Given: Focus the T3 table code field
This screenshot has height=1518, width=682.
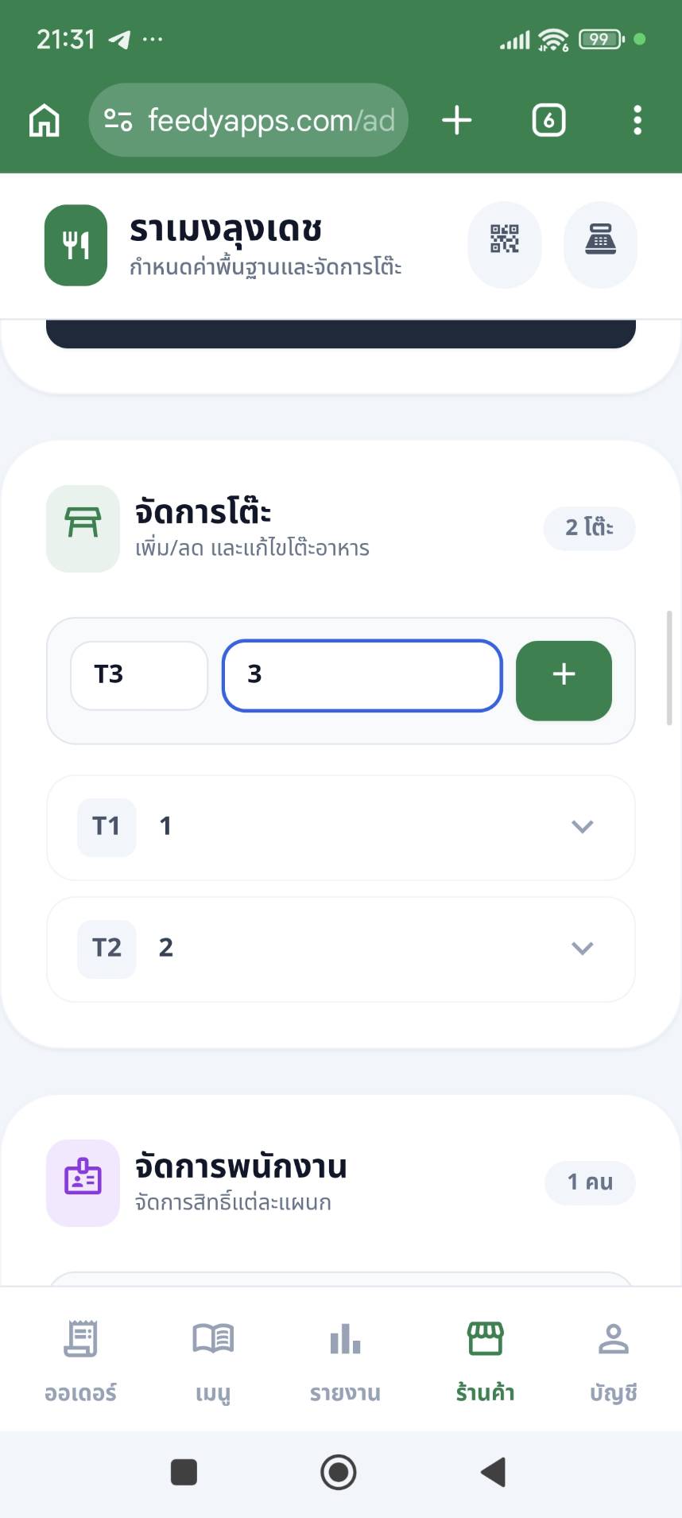Looking at the screenshot, I should [139, 675].
